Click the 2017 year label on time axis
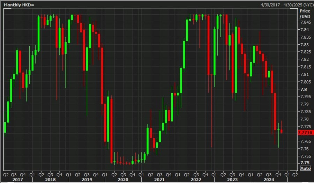314x183 pixels. (x=18, y=180)
